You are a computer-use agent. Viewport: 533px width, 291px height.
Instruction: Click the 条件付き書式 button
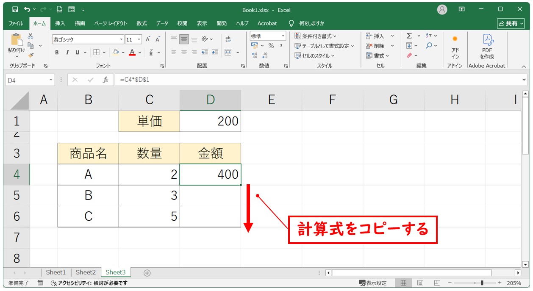pyautogui.click(x=316, y=36)
